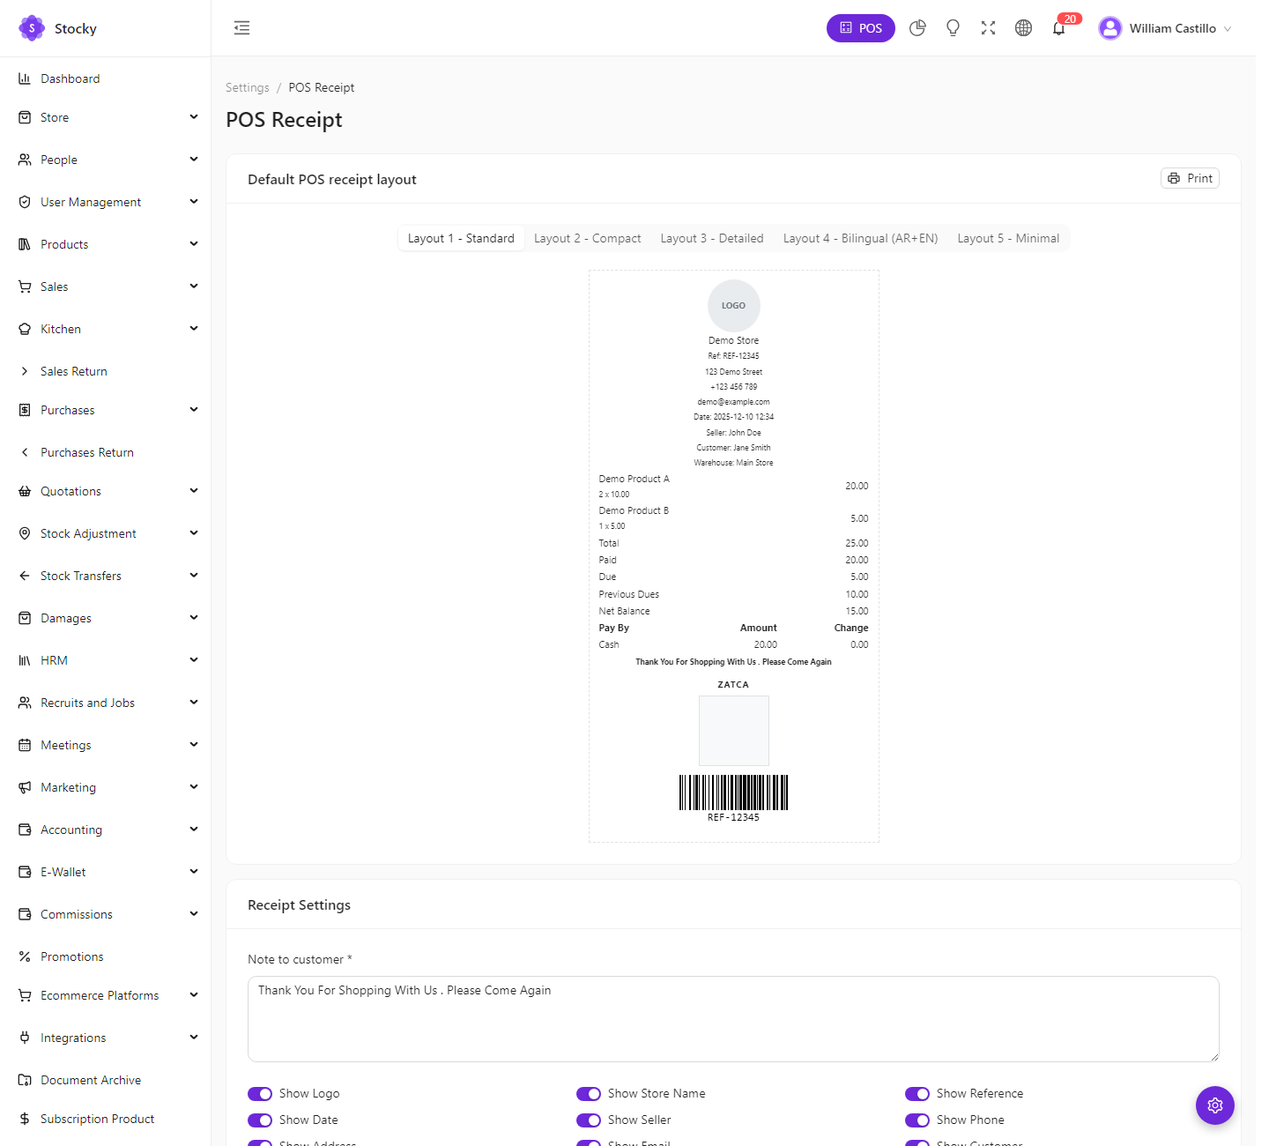Image resolution: width=1269 pixels, height=1146 pixels.
Task: Choose Layout 4 - Bilingual (AR+EN) tab
Action: coord(860,238)
